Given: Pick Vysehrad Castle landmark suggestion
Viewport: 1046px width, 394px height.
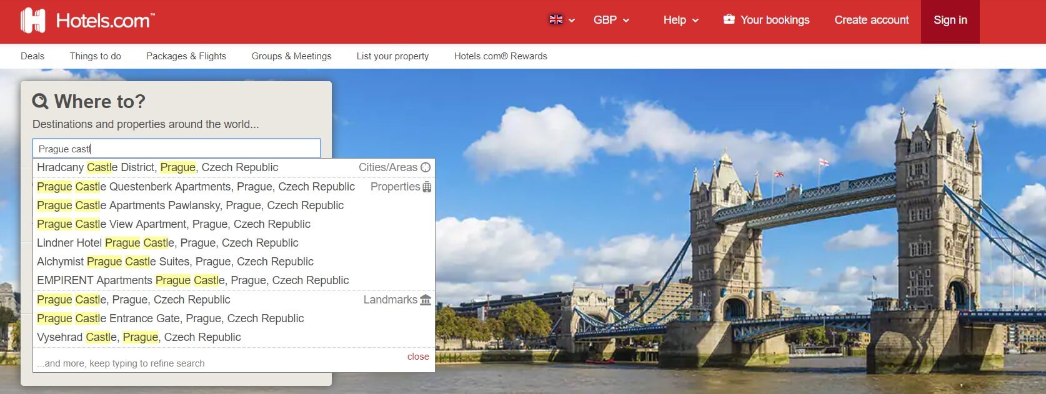Looking at the screenshot, I should coord(139,337).
